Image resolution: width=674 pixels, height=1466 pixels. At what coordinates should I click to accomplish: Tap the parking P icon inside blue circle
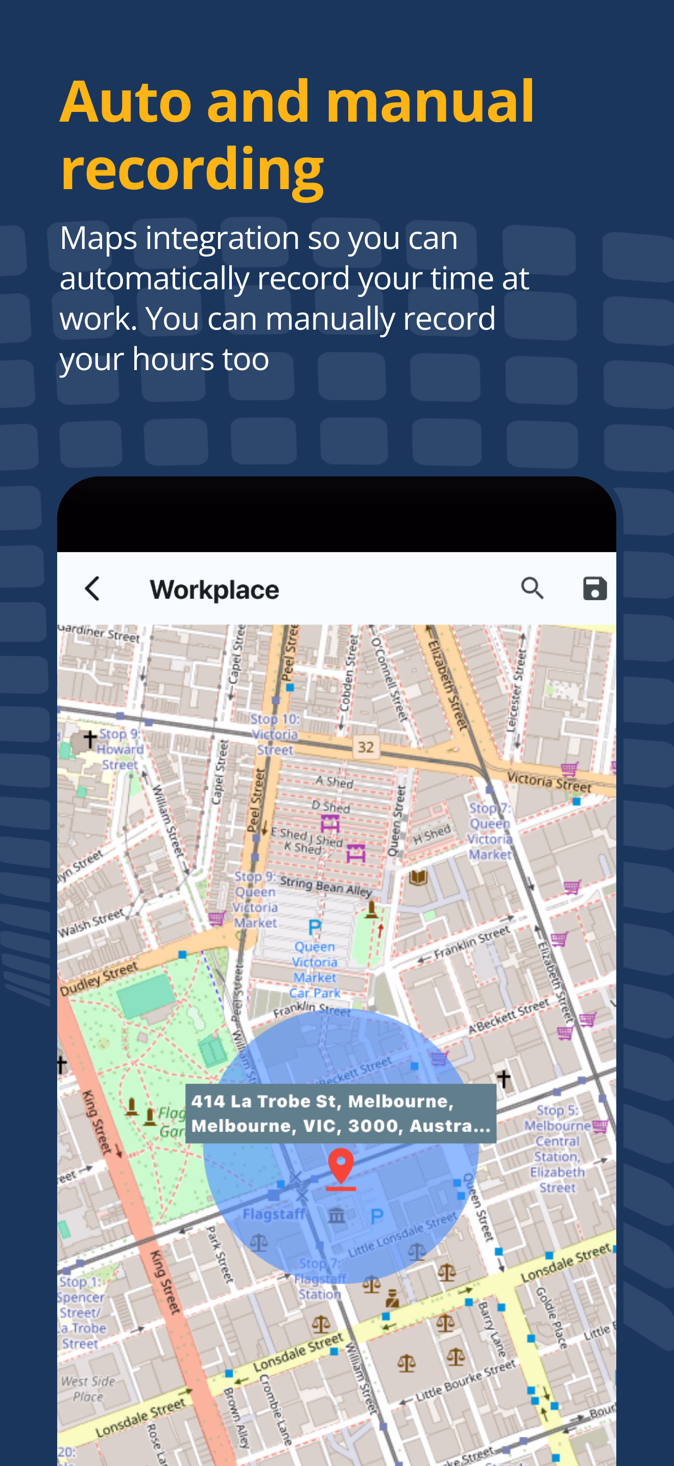(376, 1217)
